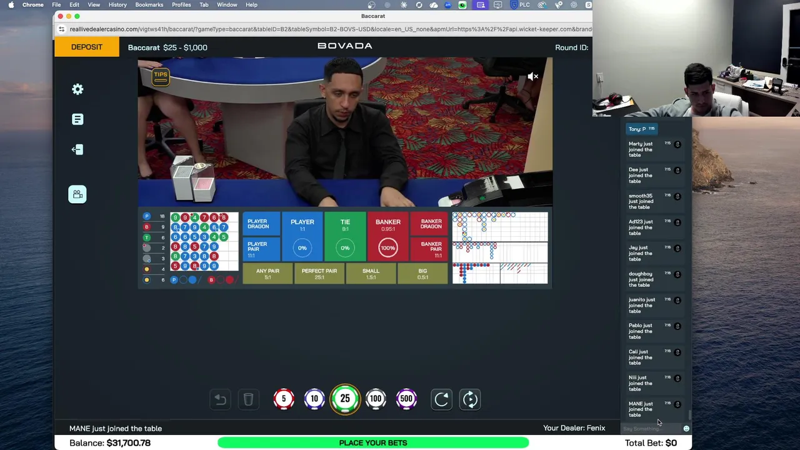The image size is (800, 450).
Task: Toggle the camera view icon in the sidebar
Action: point(77,194)
